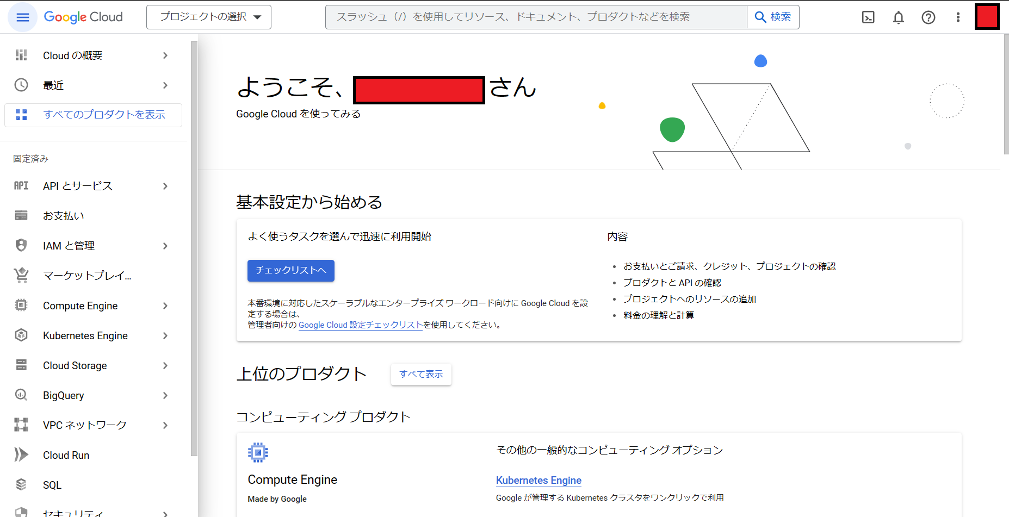Click the Marketplace shopping cart icon
Image resolution: width=1009 pixels, height=517 pixels.
tap(21, 276)
